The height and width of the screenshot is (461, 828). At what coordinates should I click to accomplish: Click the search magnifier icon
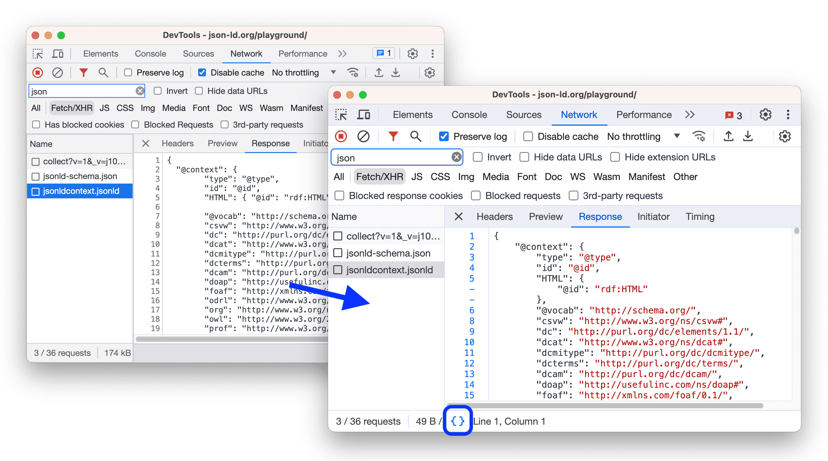pos(414,136)
